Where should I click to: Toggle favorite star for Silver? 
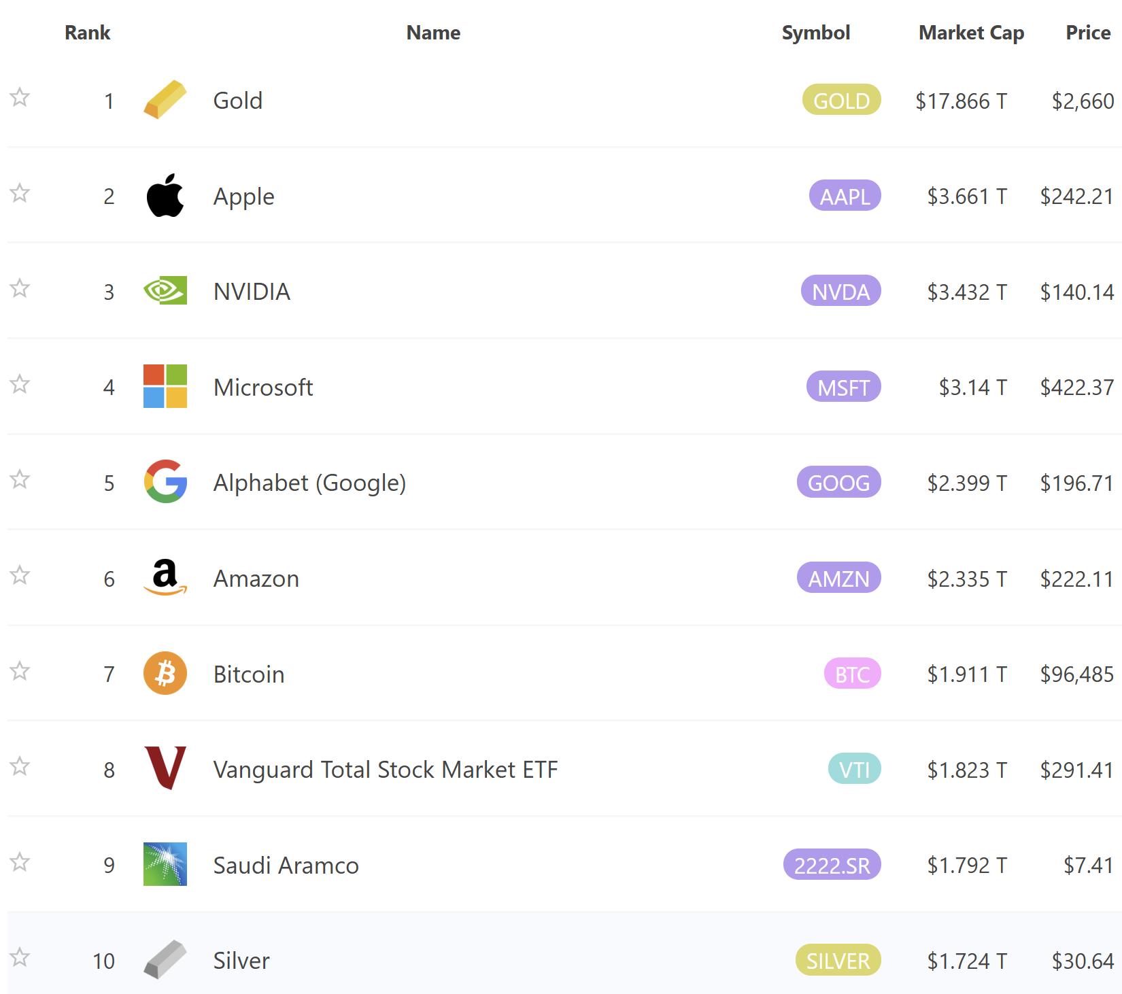(20, 957)
